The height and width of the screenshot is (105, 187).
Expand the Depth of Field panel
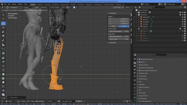pos(143,65)
